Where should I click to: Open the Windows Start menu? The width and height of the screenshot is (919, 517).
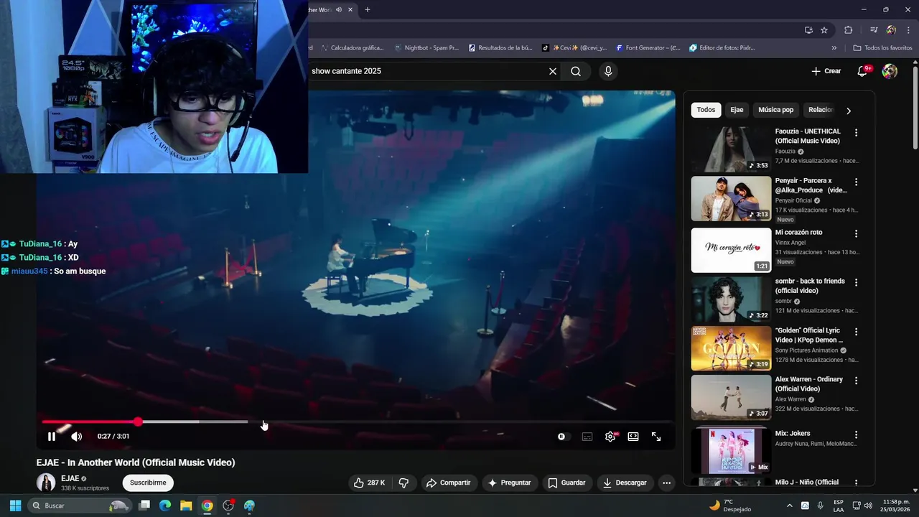tap(15, 506)
